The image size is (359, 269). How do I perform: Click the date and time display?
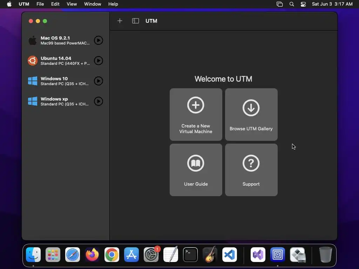point(332,4)
